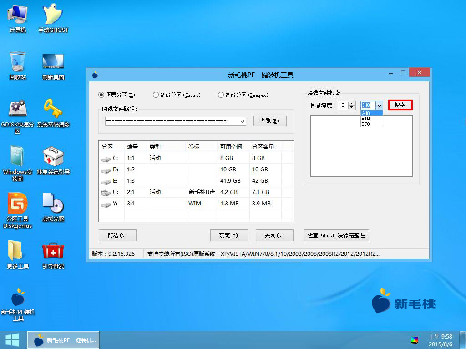
Task: Launch the 手动GHOST desktop icon
Action: (x=53, y=18)
